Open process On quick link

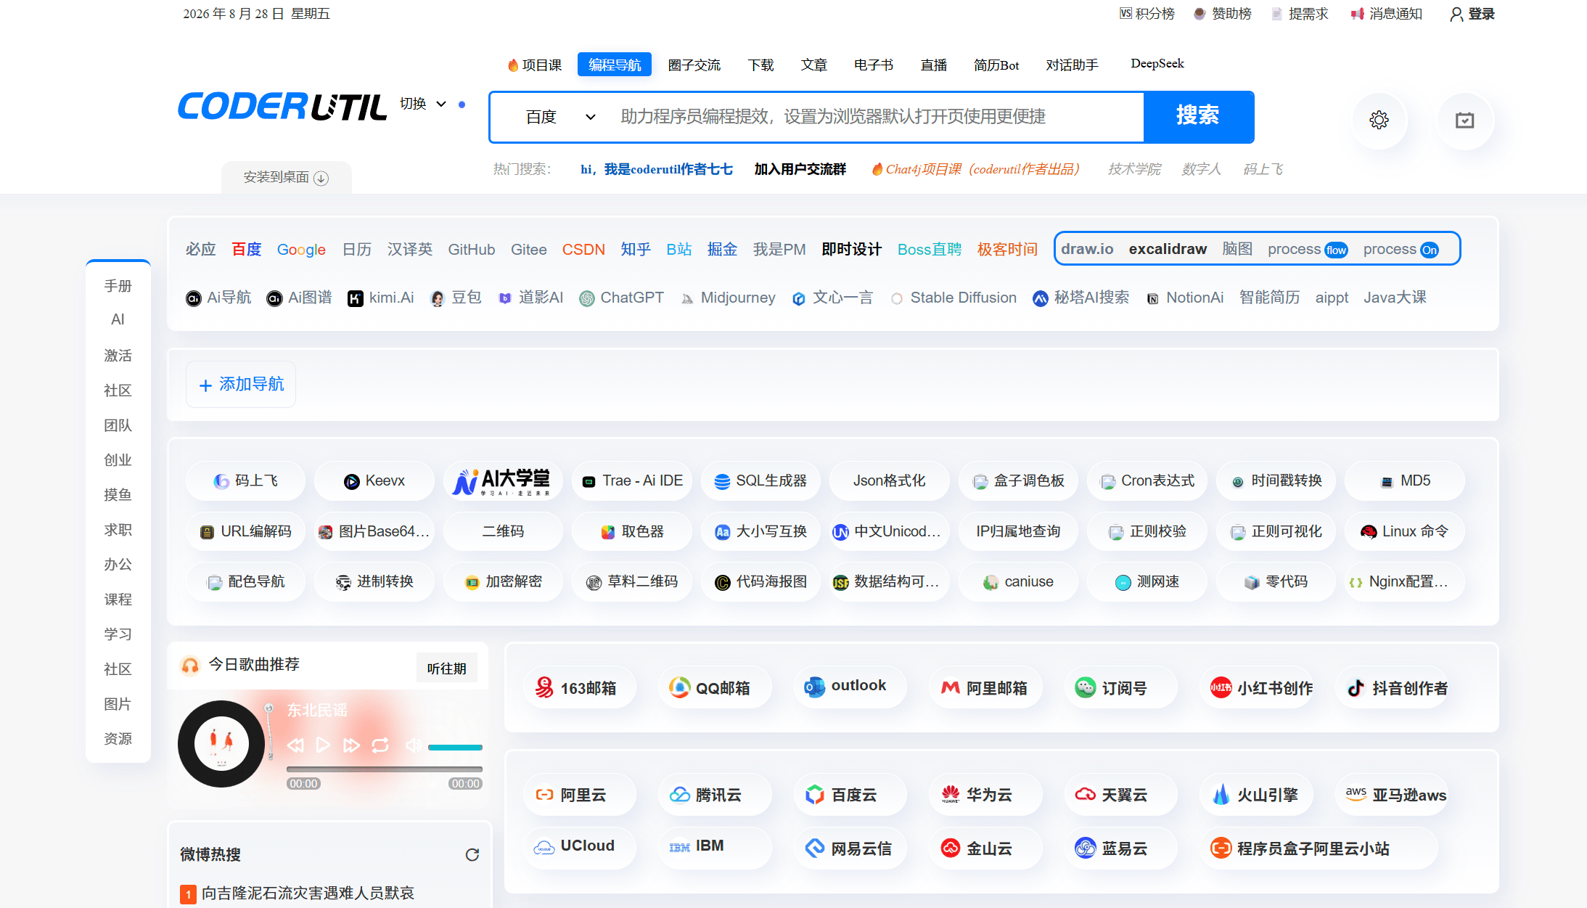pos(1401,250)
